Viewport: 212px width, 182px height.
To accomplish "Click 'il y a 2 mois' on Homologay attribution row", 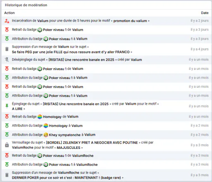I will pyautogui.click(x=200, y=125).
